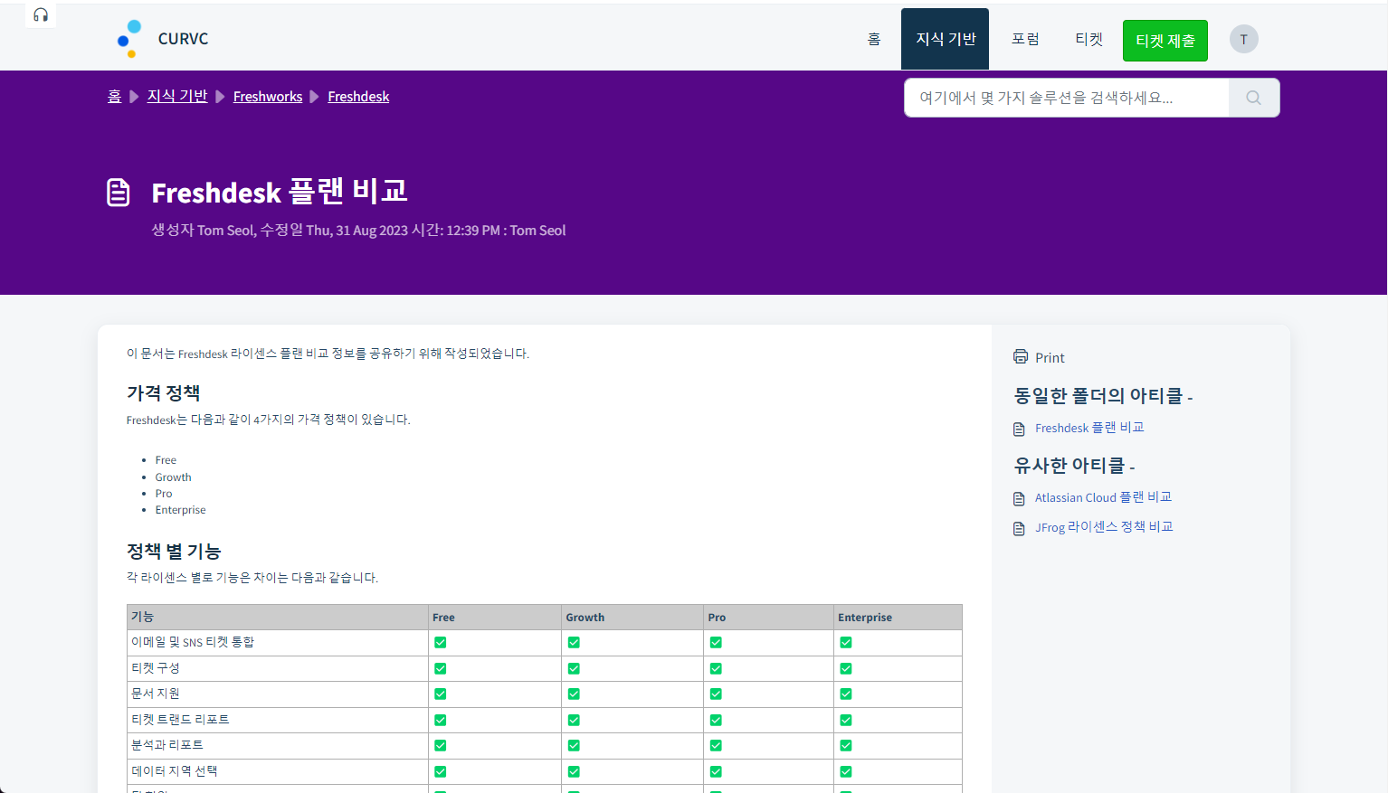Click the green 티켓 제출 button

coord(1165,41)
